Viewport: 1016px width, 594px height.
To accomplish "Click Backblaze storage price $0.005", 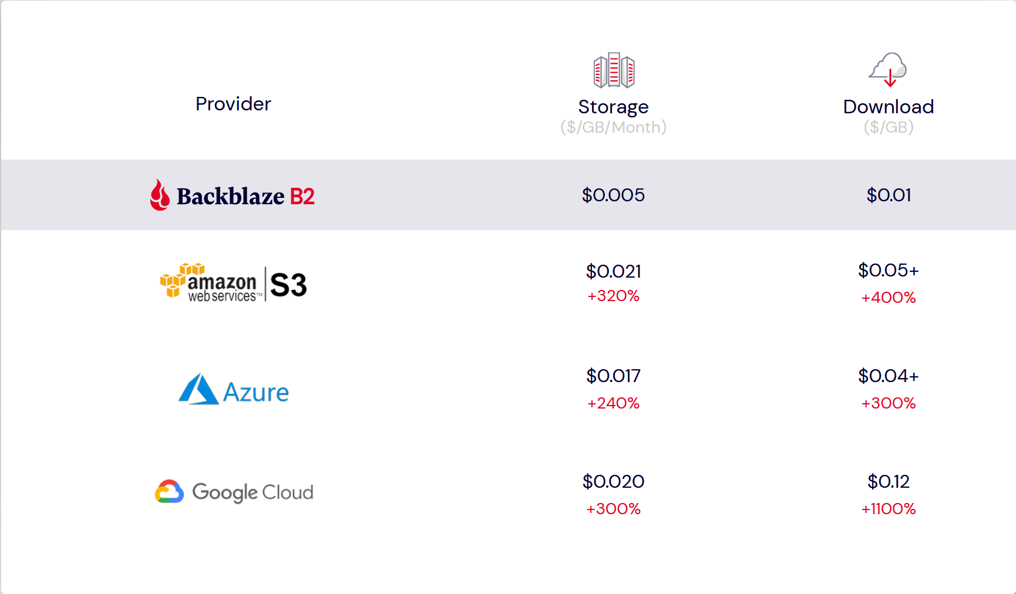I will pos(613,195).
